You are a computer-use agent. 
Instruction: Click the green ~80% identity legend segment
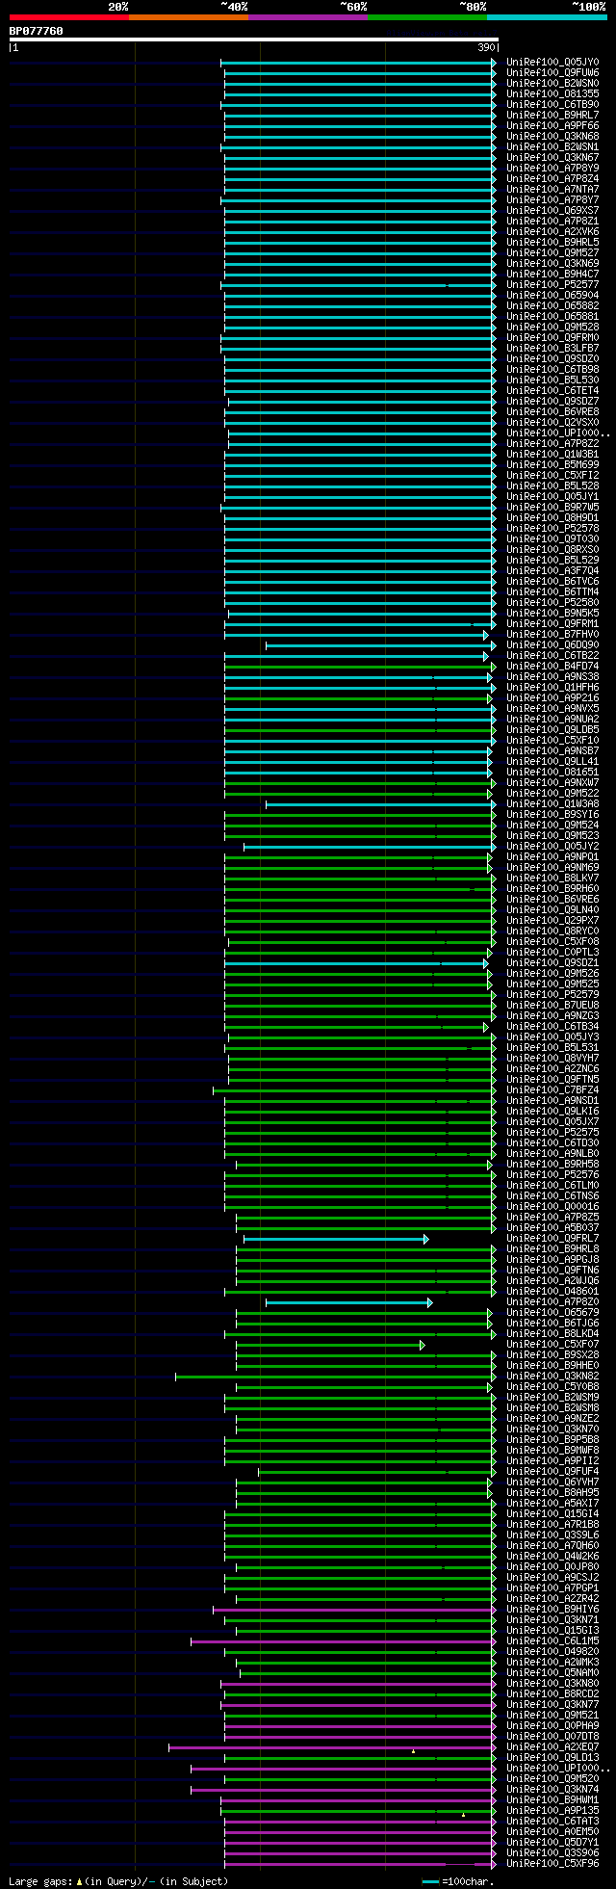click(427, 17)
